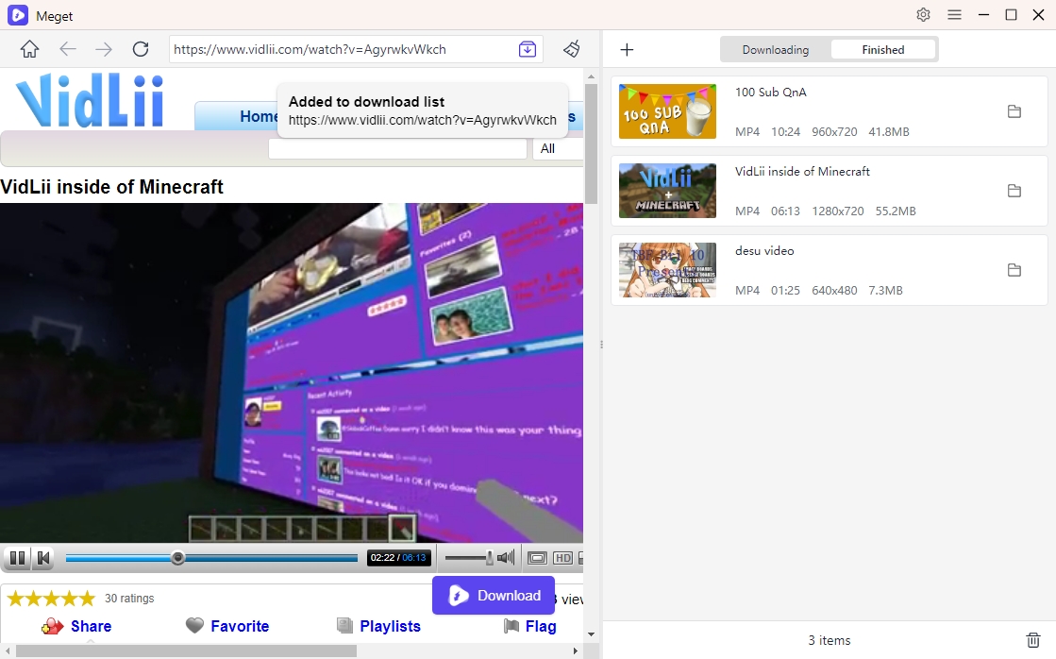Open the All search category dropdown

(558, 149)
